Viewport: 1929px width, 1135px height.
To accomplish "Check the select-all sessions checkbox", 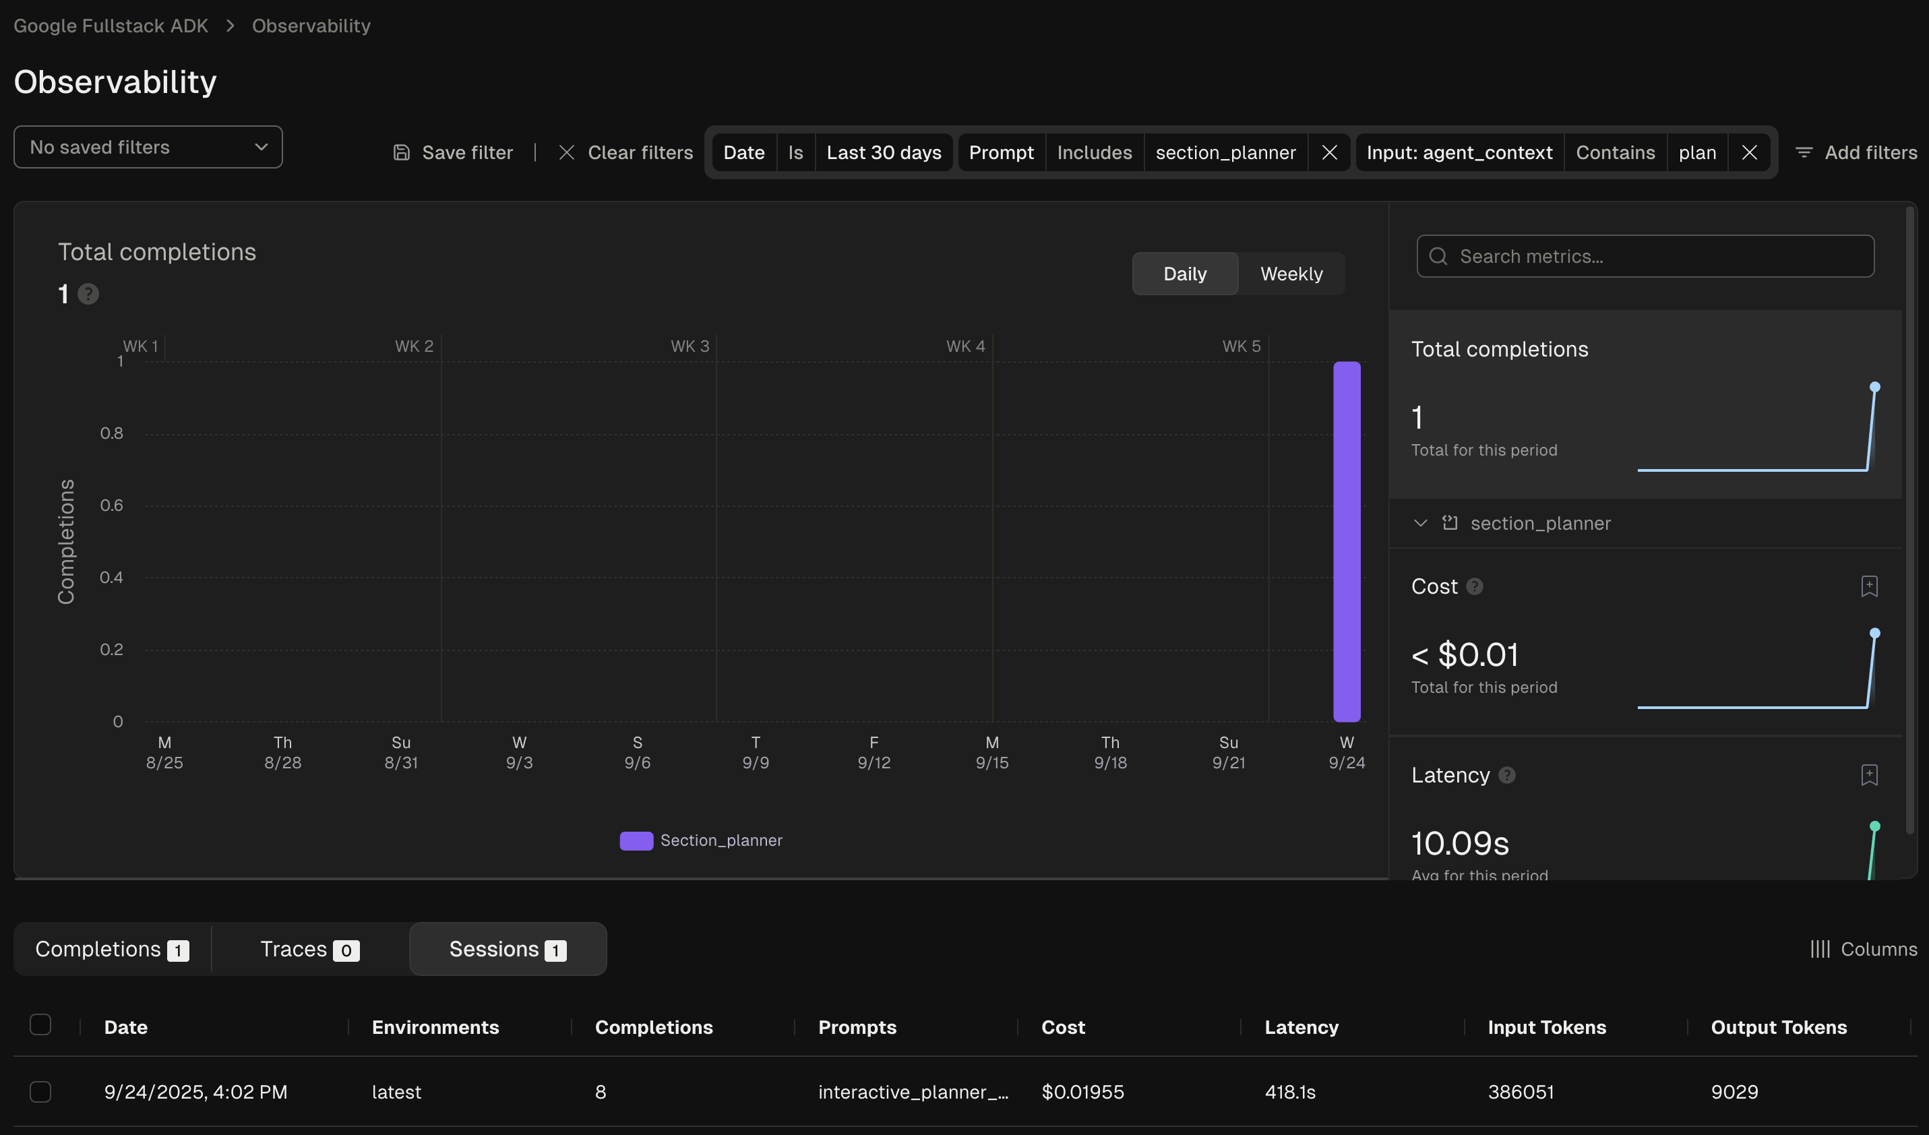I will [40, 1024].
